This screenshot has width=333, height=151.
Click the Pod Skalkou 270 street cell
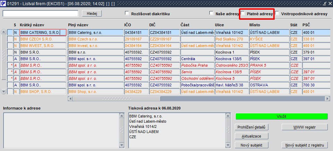pyautogui.click(x=232, y=39)
